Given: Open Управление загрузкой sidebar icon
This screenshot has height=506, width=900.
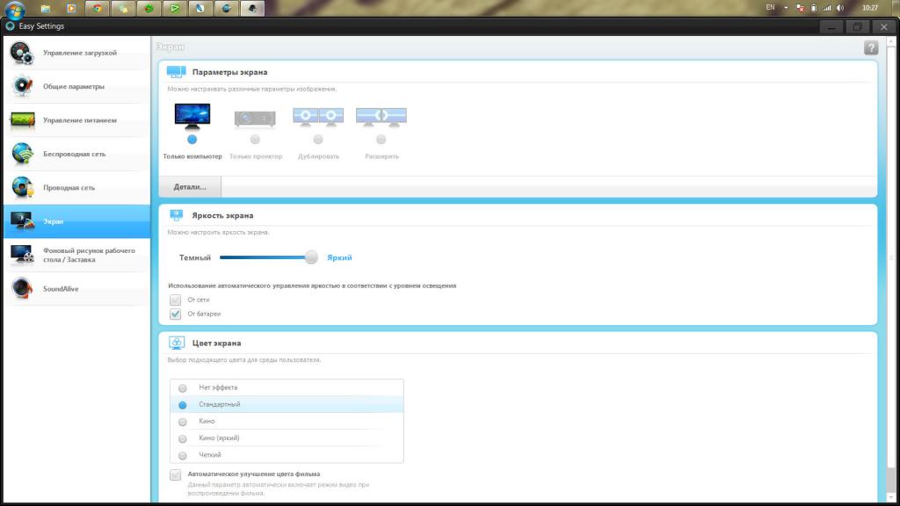Looking at the screenshot, I should click(x=22, y=53).
